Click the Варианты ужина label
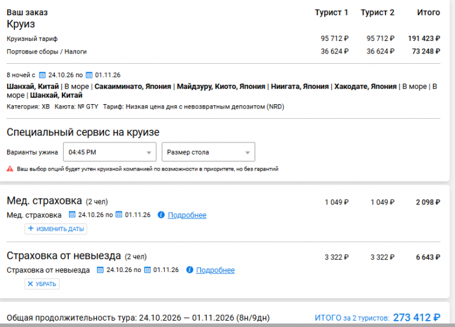This screenshot has width=455, height=327. 32,152
